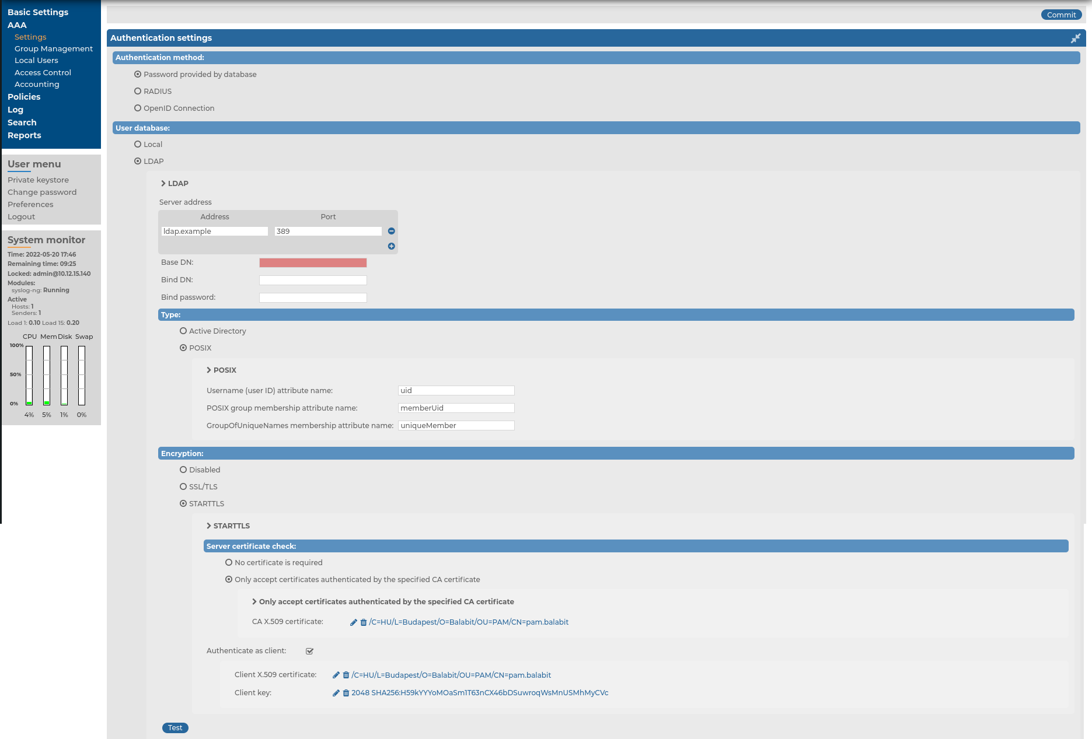Open Private keystore link

coord(38,180)
